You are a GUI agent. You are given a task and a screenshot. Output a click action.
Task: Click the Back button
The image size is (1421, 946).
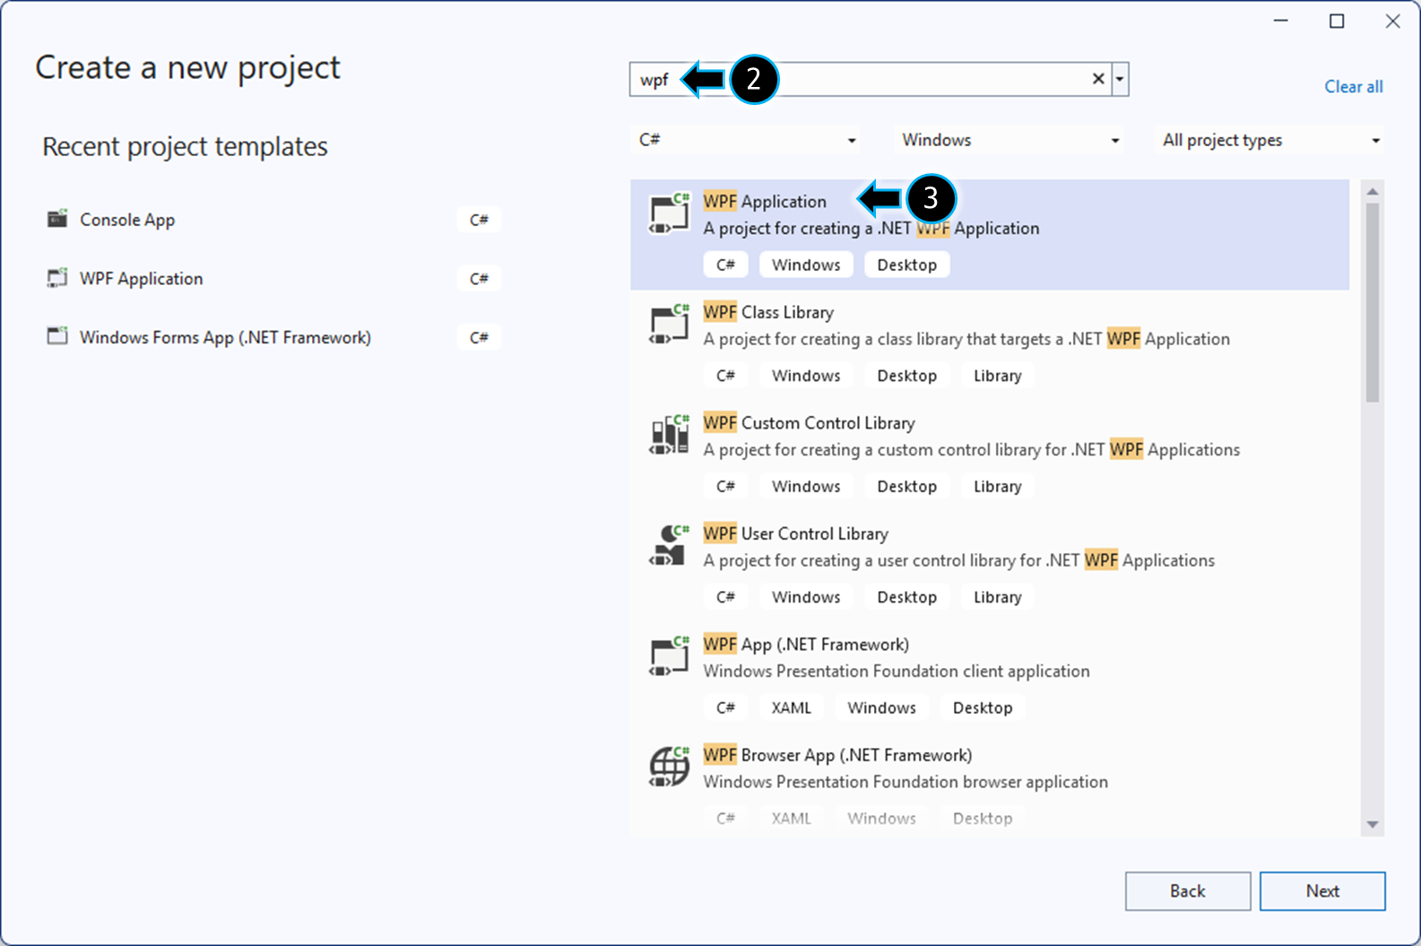[1188, 890]
